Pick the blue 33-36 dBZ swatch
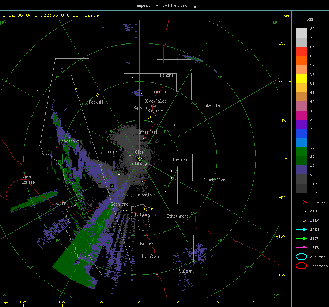Image resolution: width=329 pixels, height=307 pixels. [301, 134]
